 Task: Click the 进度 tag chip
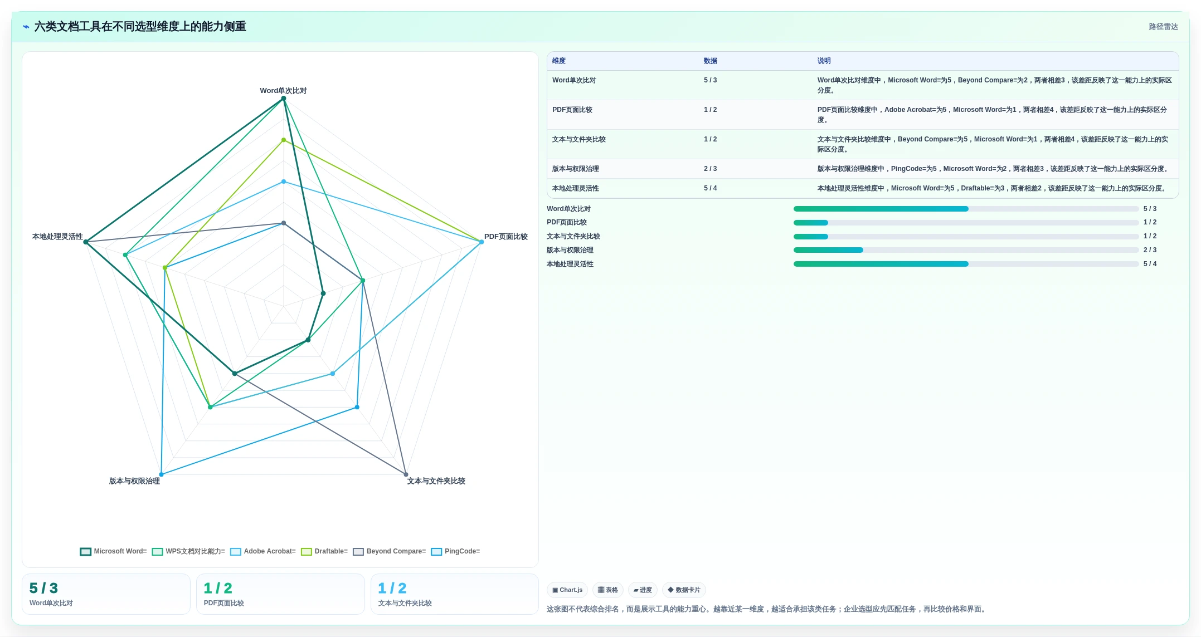[x=643, y=590]
